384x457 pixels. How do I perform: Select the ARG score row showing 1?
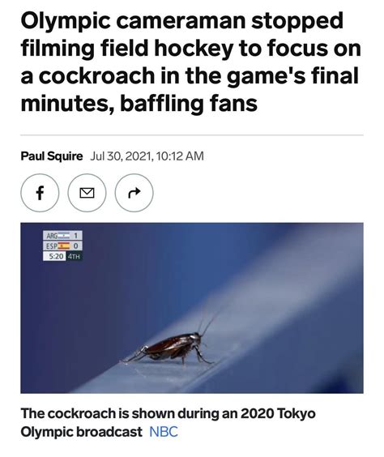[x=62, y=235]
